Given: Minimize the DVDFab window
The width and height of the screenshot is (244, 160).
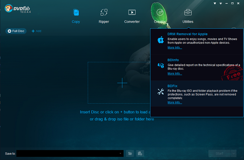Looking at the screenshot, I should [227, 3].
